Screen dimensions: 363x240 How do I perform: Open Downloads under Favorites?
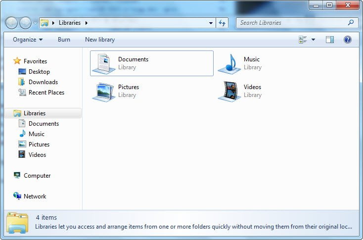click(44, 82)
